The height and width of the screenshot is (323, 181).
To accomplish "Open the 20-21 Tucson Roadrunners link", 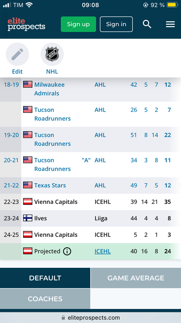I will (52, 164).
